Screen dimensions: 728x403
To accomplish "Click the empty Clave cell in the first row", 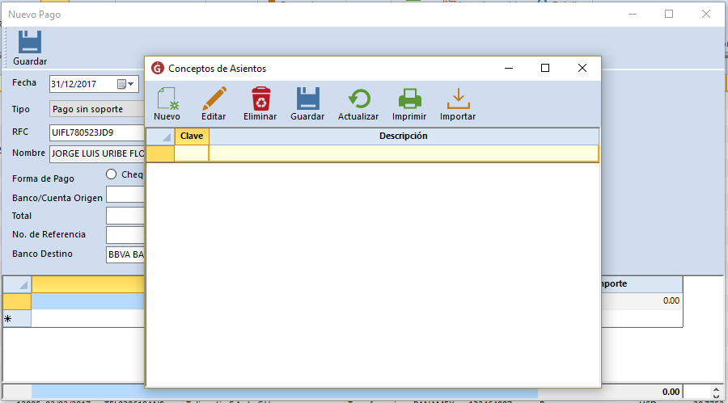I will (192, 153).
